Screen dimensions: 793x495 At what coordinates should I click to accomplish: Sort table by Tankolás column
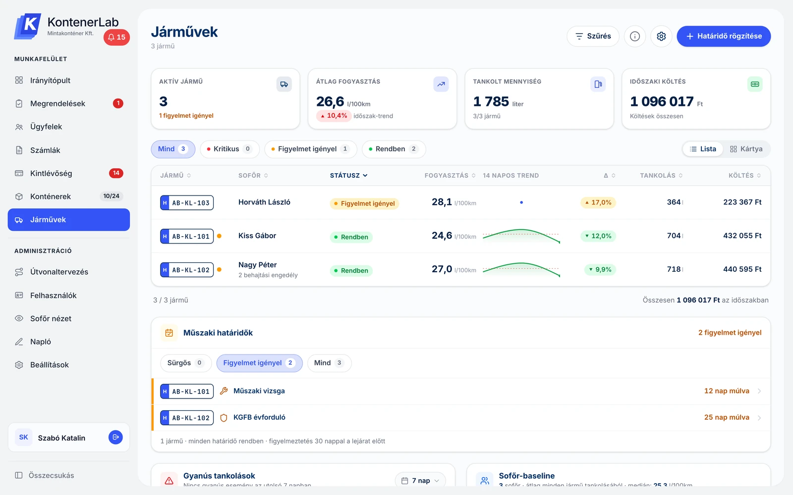pos(661,176)
